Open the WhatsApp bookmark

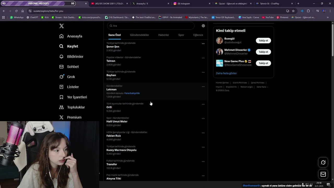(17, 17)
